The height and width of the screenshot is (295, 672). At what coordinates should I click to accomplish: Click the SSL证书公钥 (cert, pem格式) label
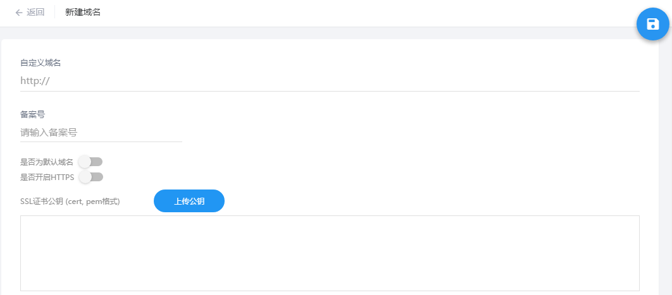70,202
